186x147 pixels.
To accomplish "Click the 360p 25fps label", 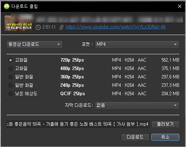I will [72, 77].
